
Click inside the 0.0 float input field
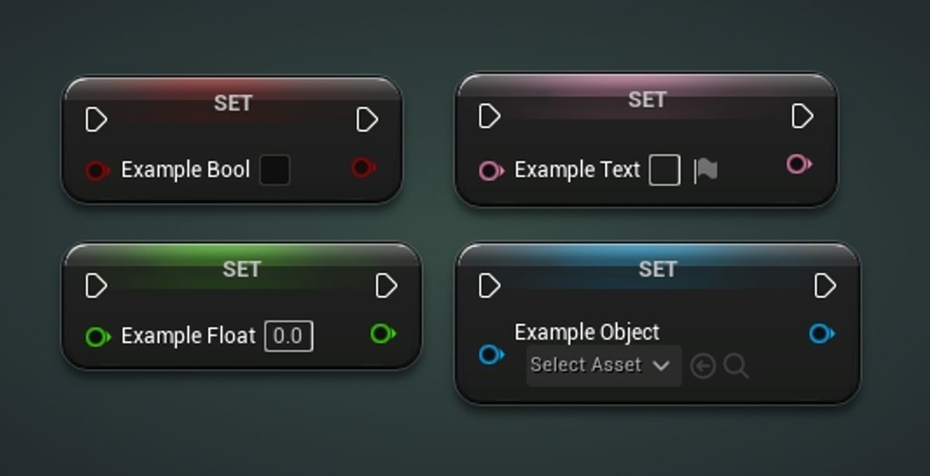pyautogui.click(x=288, y=336)
